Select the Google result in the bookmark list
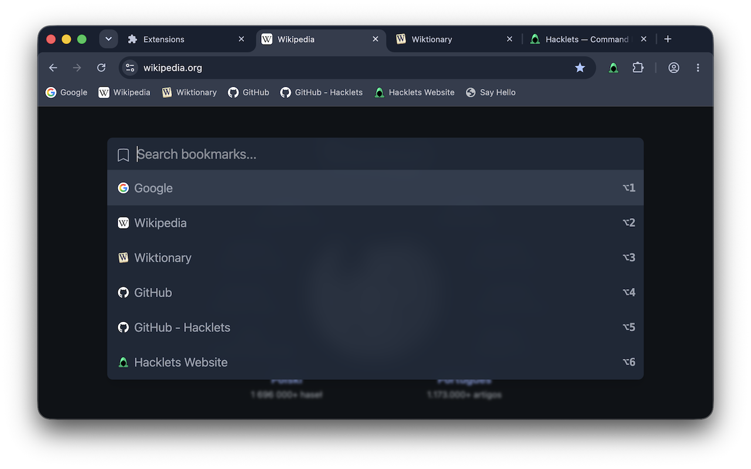This screenshot has height=469, width=751. click(x=375, y=188)
